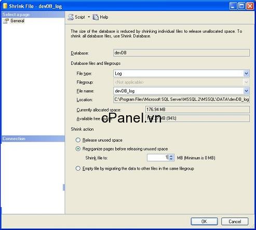
Task: Click the Location path field
Action: coord(181,100)
